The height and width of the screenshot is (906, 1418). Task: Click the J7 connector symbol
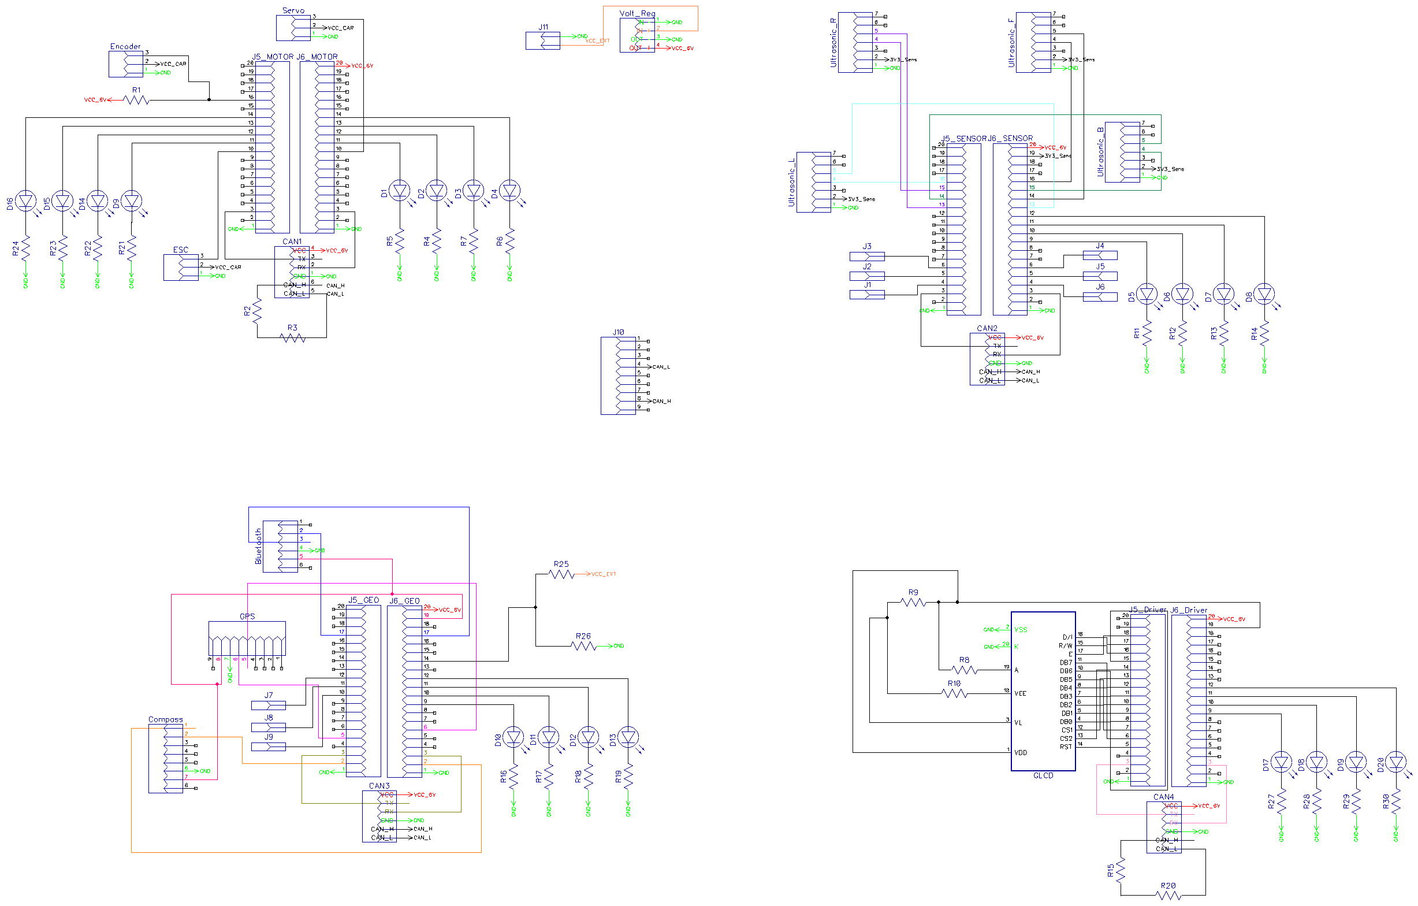[269, 705]
